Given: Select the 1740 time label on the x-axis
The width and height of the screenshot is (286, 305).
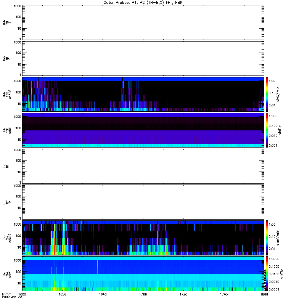Looking at the screenshot, I should tap(224, 294).
